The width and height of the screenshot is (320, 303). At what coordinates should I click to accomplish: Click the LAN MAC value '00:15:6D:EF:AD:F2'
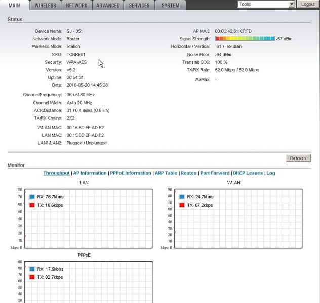pyautogui.click(x=85, y=135)
